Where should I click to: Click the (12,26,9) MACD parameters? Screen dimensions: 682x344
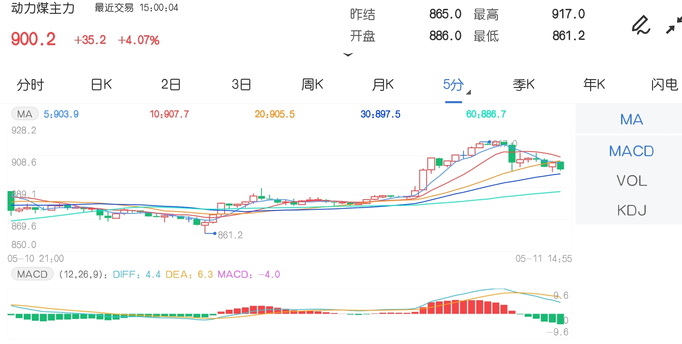[83, 274]
